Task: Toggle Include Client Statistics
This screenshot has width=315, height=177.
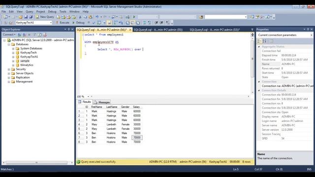Action: 121,23
